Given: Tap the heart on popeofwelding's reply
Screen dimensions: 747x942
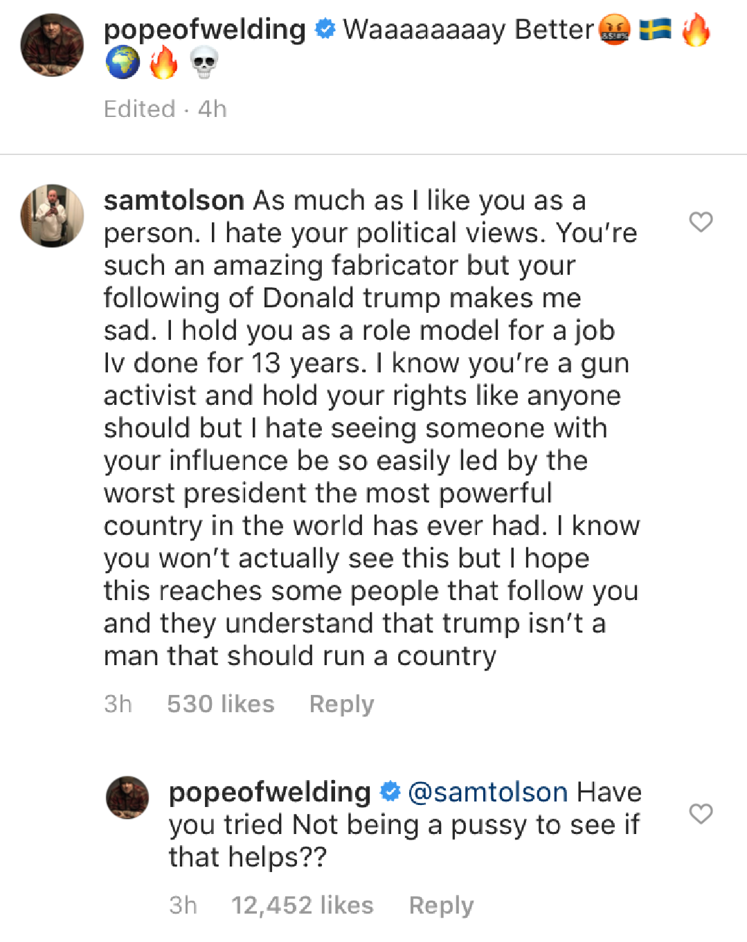Looking at the screenshot, I should point(701,814).
